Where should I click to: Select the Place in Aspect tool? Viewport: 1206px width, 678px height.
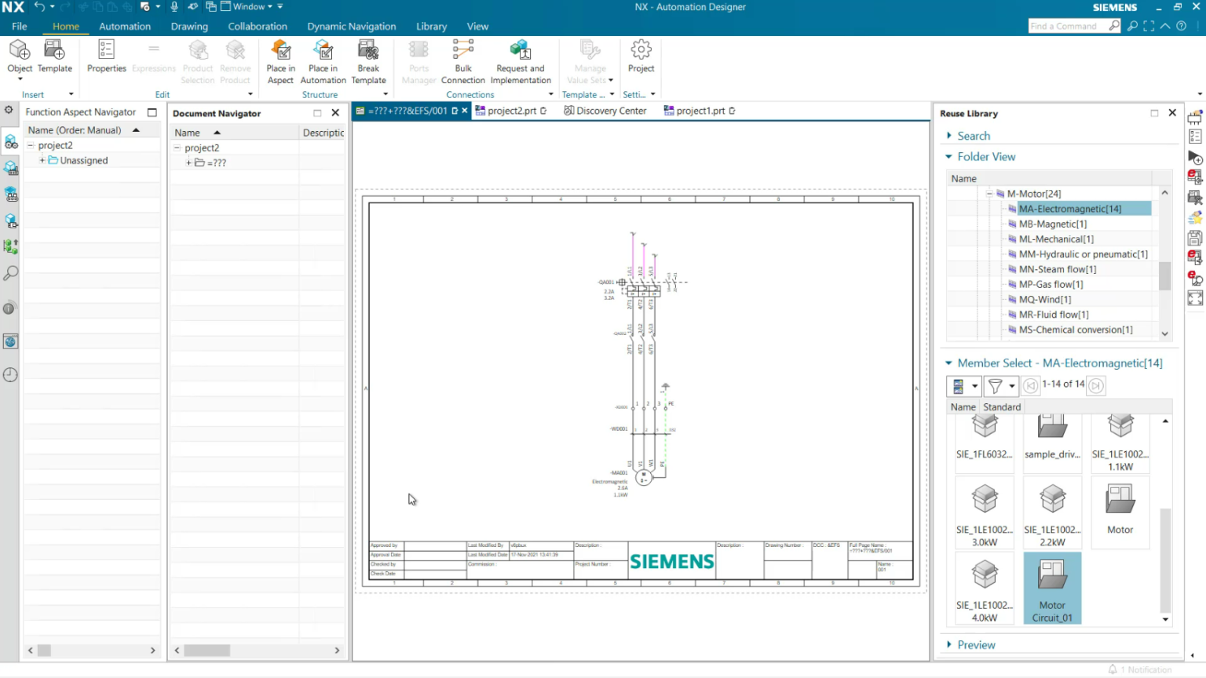click(x=280, y=61)
